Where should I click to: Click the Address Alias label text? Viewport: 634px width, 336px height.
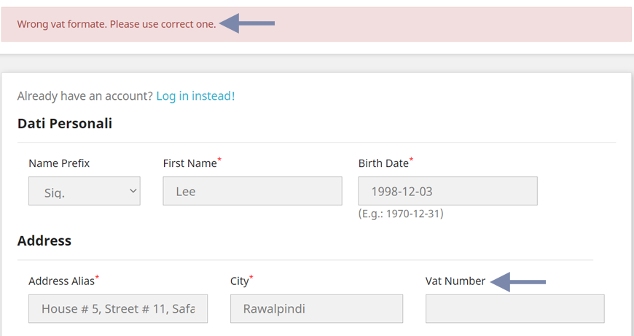[x=61, y=281]
